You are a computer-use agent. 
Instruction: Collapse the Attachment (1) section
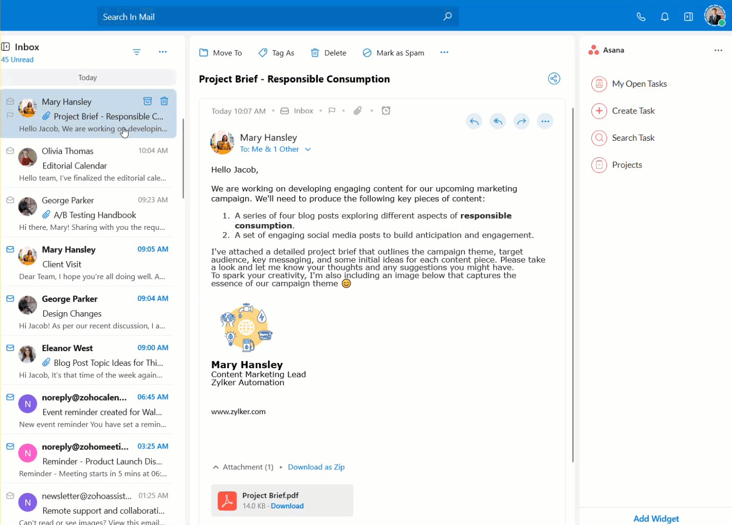pos(216,467)
